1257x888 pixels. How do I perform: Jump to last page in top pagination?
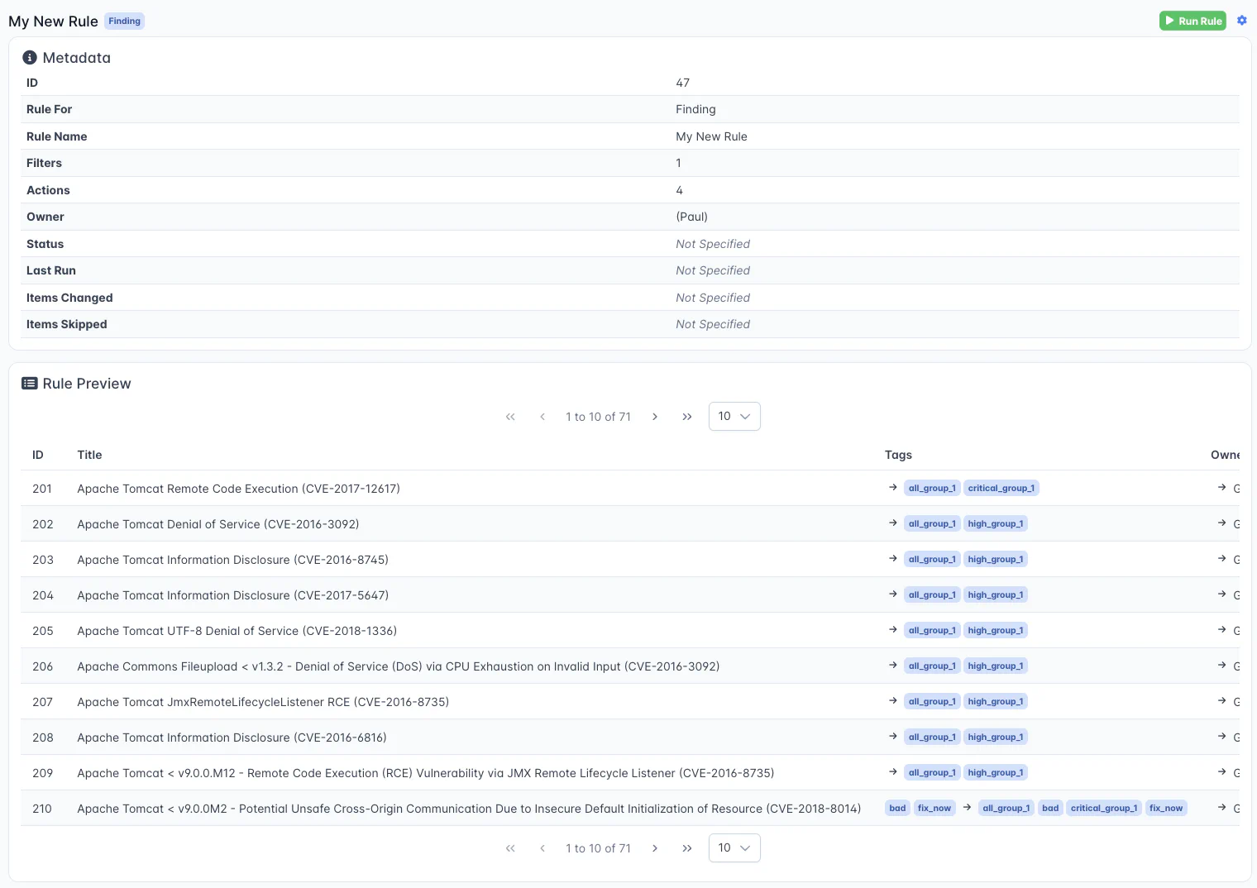pos(686,417)
